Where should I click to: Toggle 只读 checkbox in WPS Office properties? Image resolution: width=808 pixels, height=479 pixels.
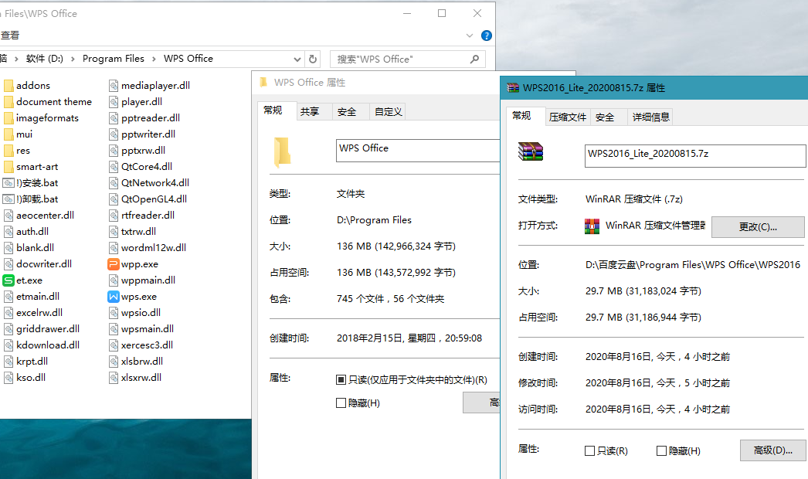coord(341,380)
